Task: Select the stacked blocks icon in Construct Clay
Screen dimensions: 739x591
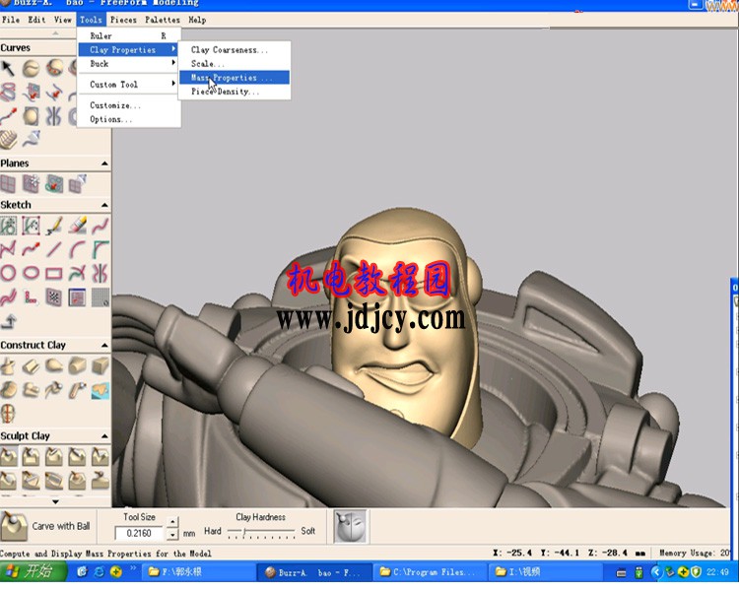Action: click(32, 391)
